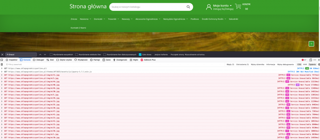
Task: Open the Pamięć memory tab
Action: (95, 60)
